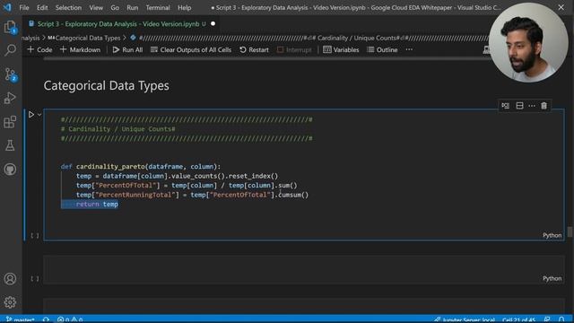574x323 pixels.
Task: Delete the cell with trash icon
Action: coord(544,106)
